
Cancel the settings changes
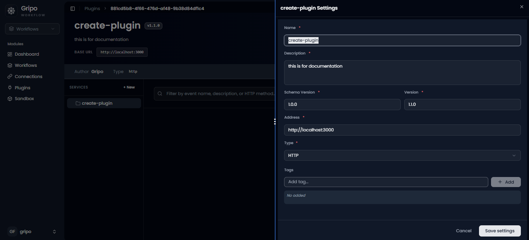click(464, 231)
